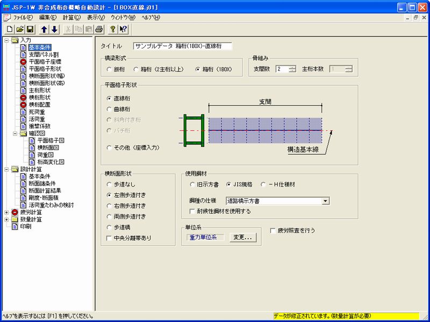The image size is (430, 322).
Task: Click the blue up arrow toolbar icon
Action: point(44,29)
